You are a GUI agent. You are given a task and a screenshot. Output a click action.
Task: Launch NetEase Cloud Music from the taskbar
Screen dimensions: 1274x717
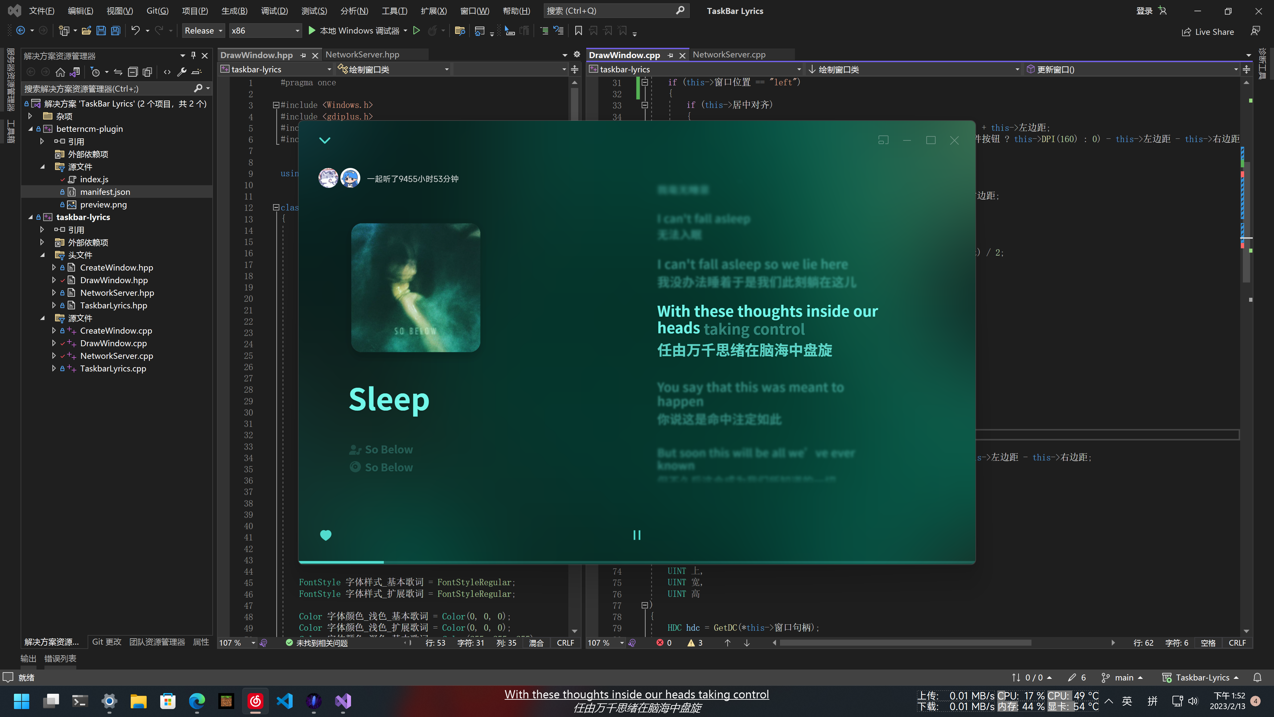click(x=255, y=701)
